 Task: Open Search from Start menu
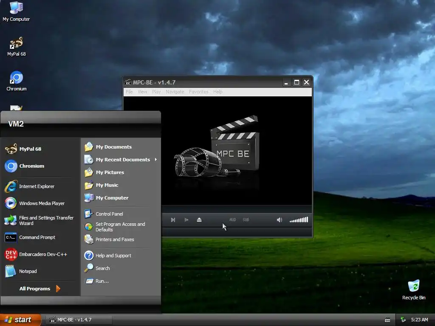pos(121,268)
